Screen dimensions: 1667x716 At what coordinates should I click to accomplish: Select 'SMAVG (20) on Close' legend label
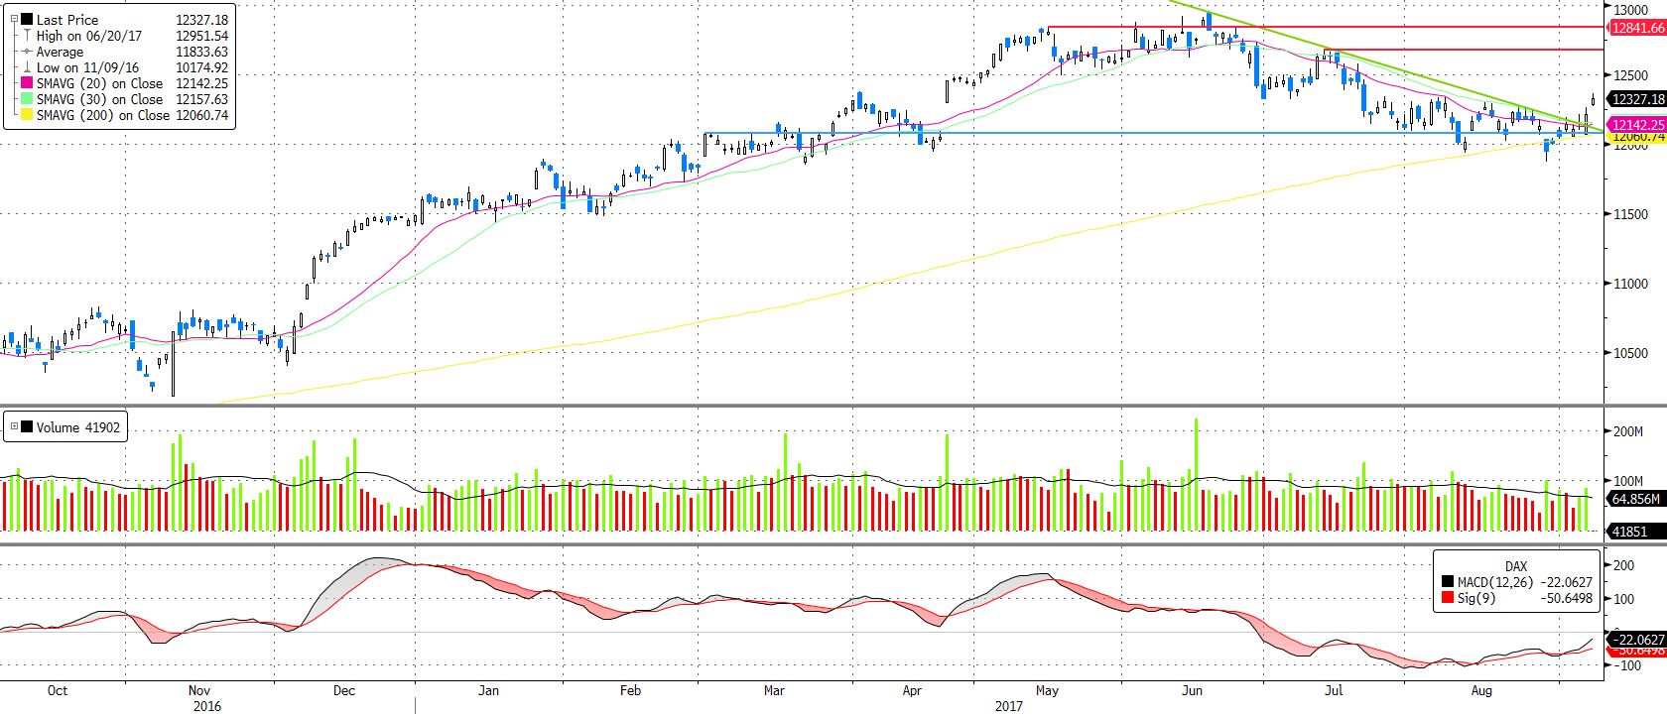click(100, 83)
